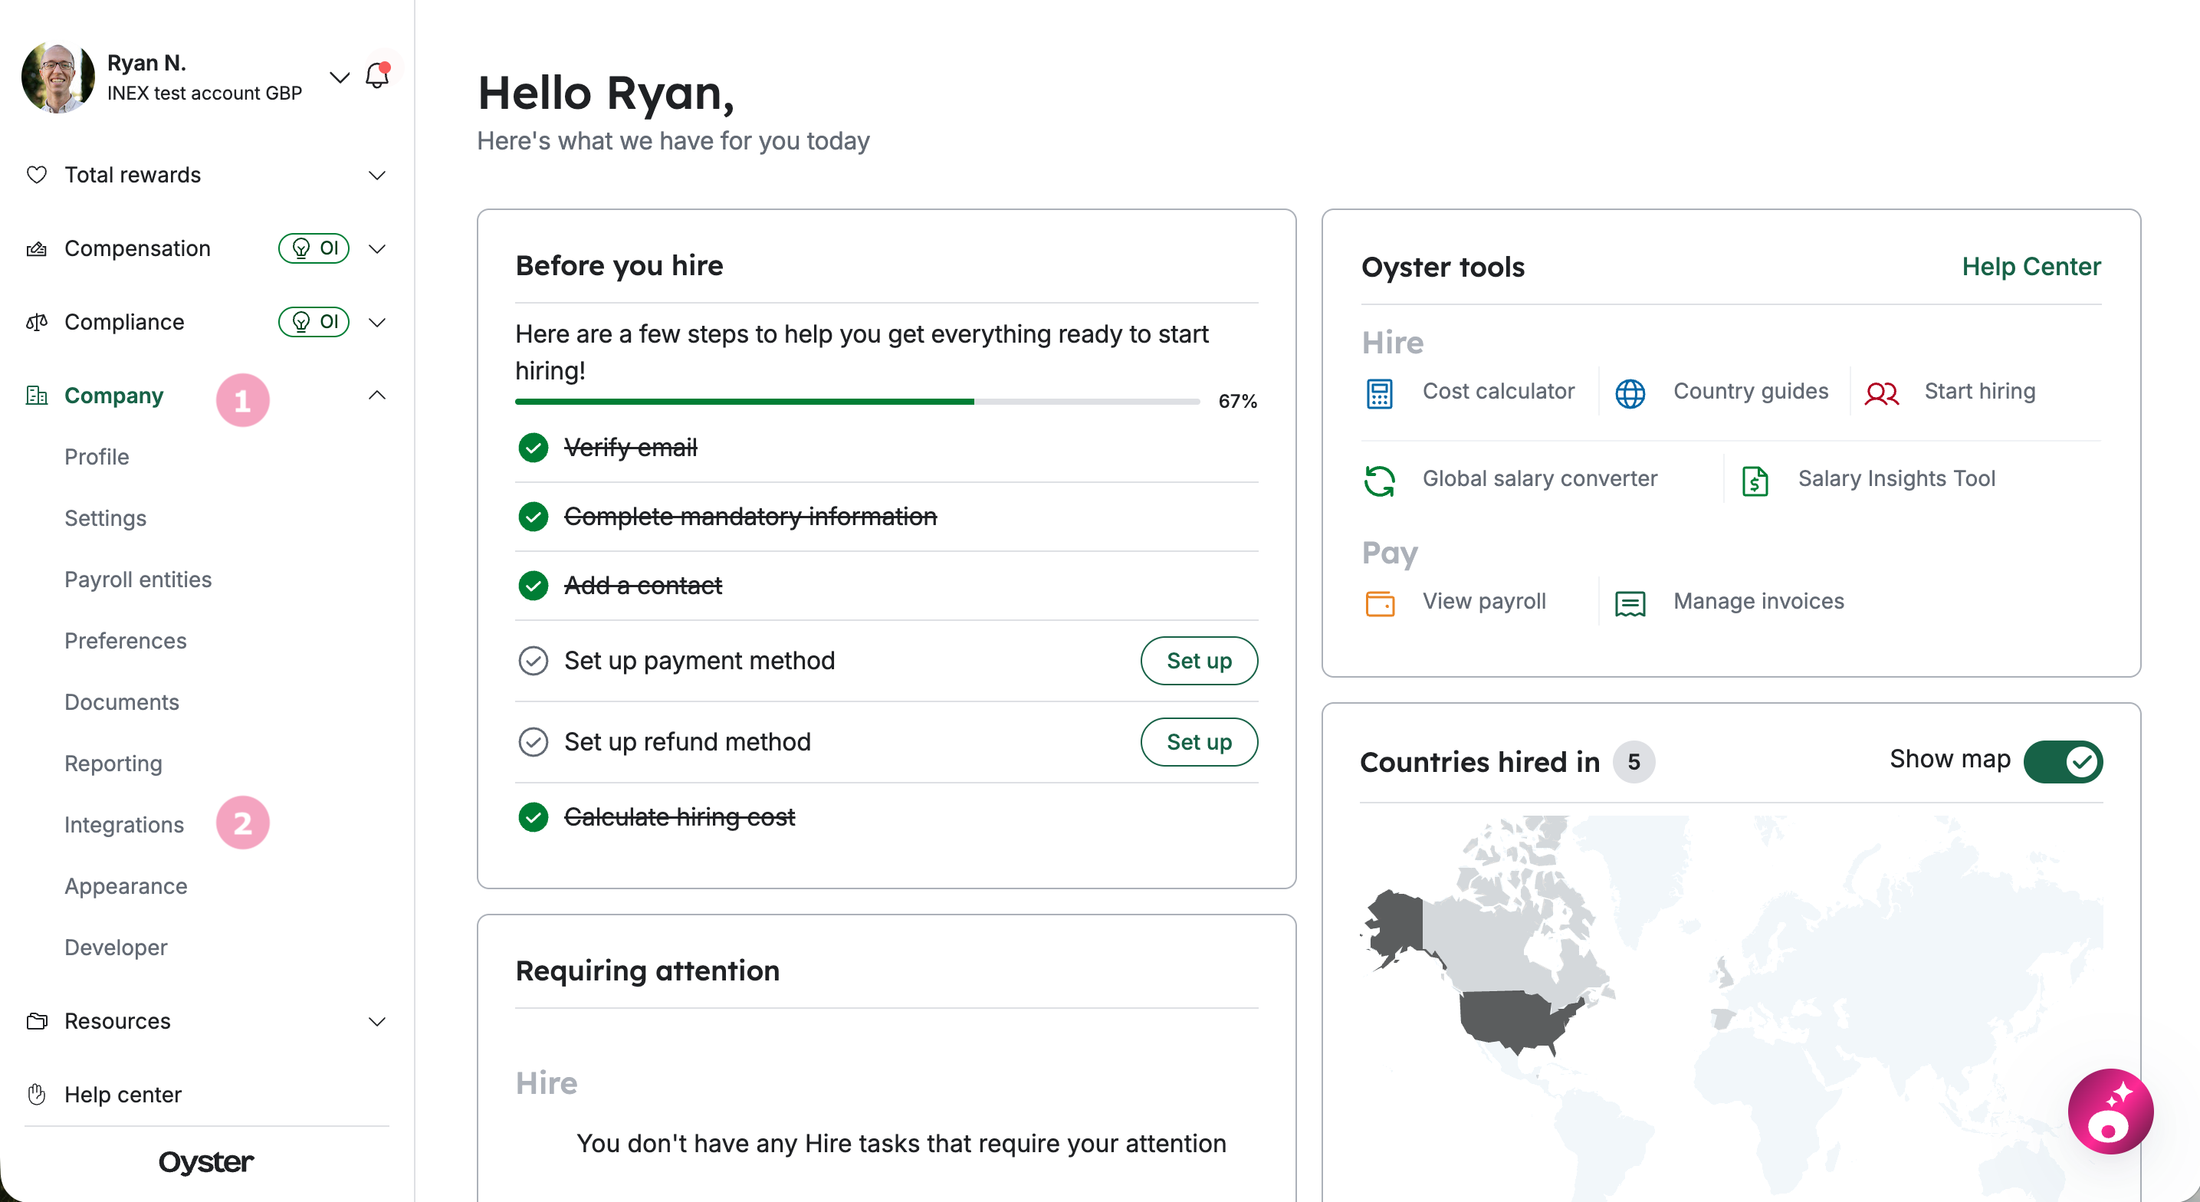The image size is (2200, 1202).
Task: Click the Company building icon
Action: (37, 396)
